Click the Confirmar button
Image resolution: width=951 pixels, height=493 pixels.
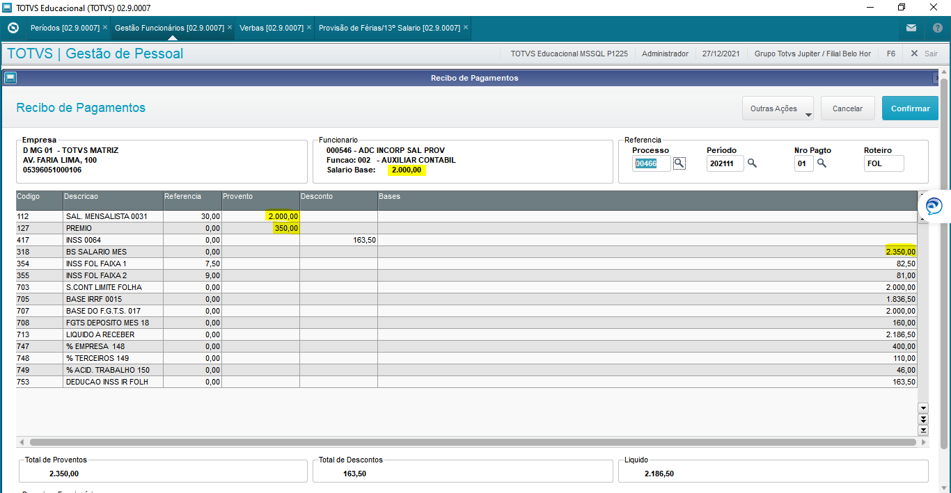(x=910, y=108)
